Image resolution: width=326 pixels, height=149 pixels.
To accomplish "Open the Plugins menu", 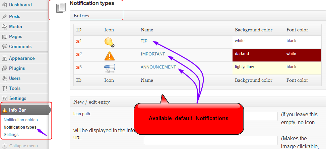I will [x=17, y=68].
